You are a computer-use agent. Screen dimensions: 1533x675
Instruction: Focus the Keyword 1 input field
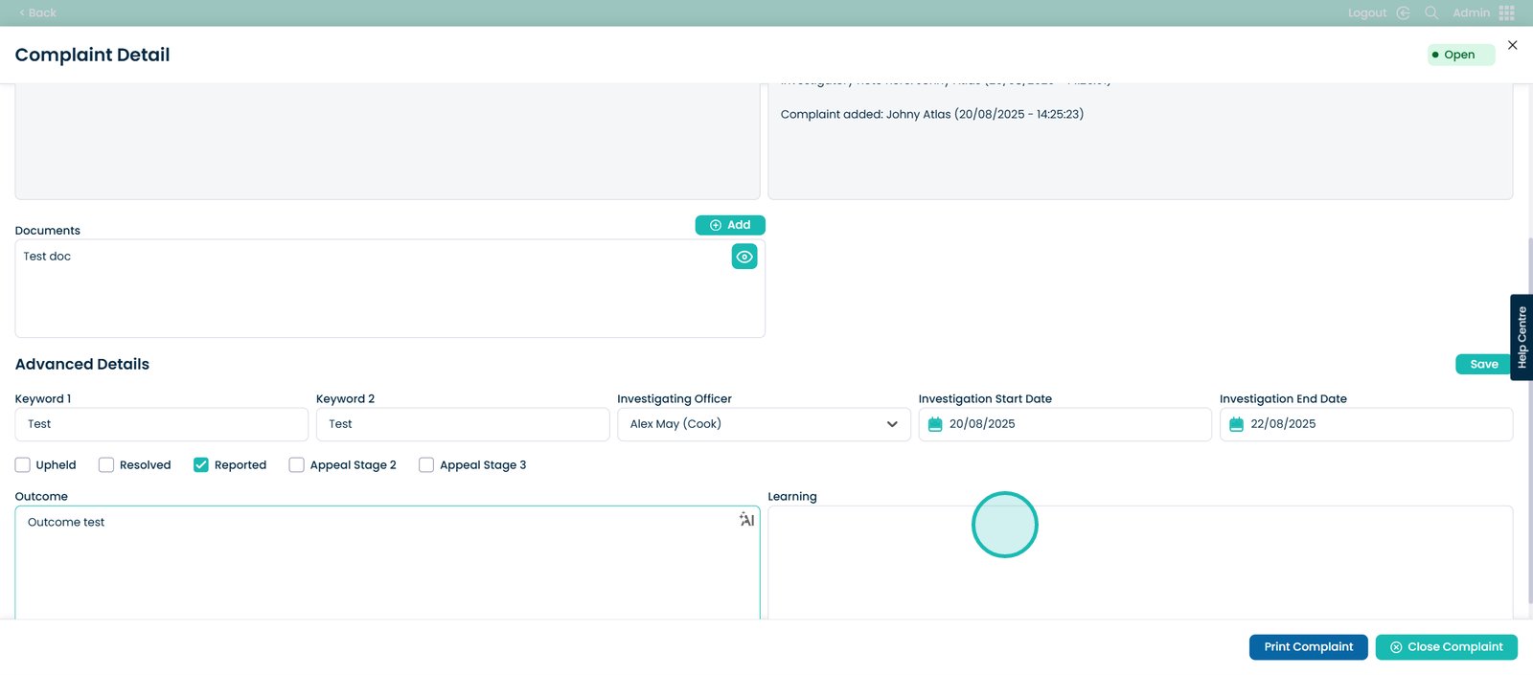tap(161, 424)
